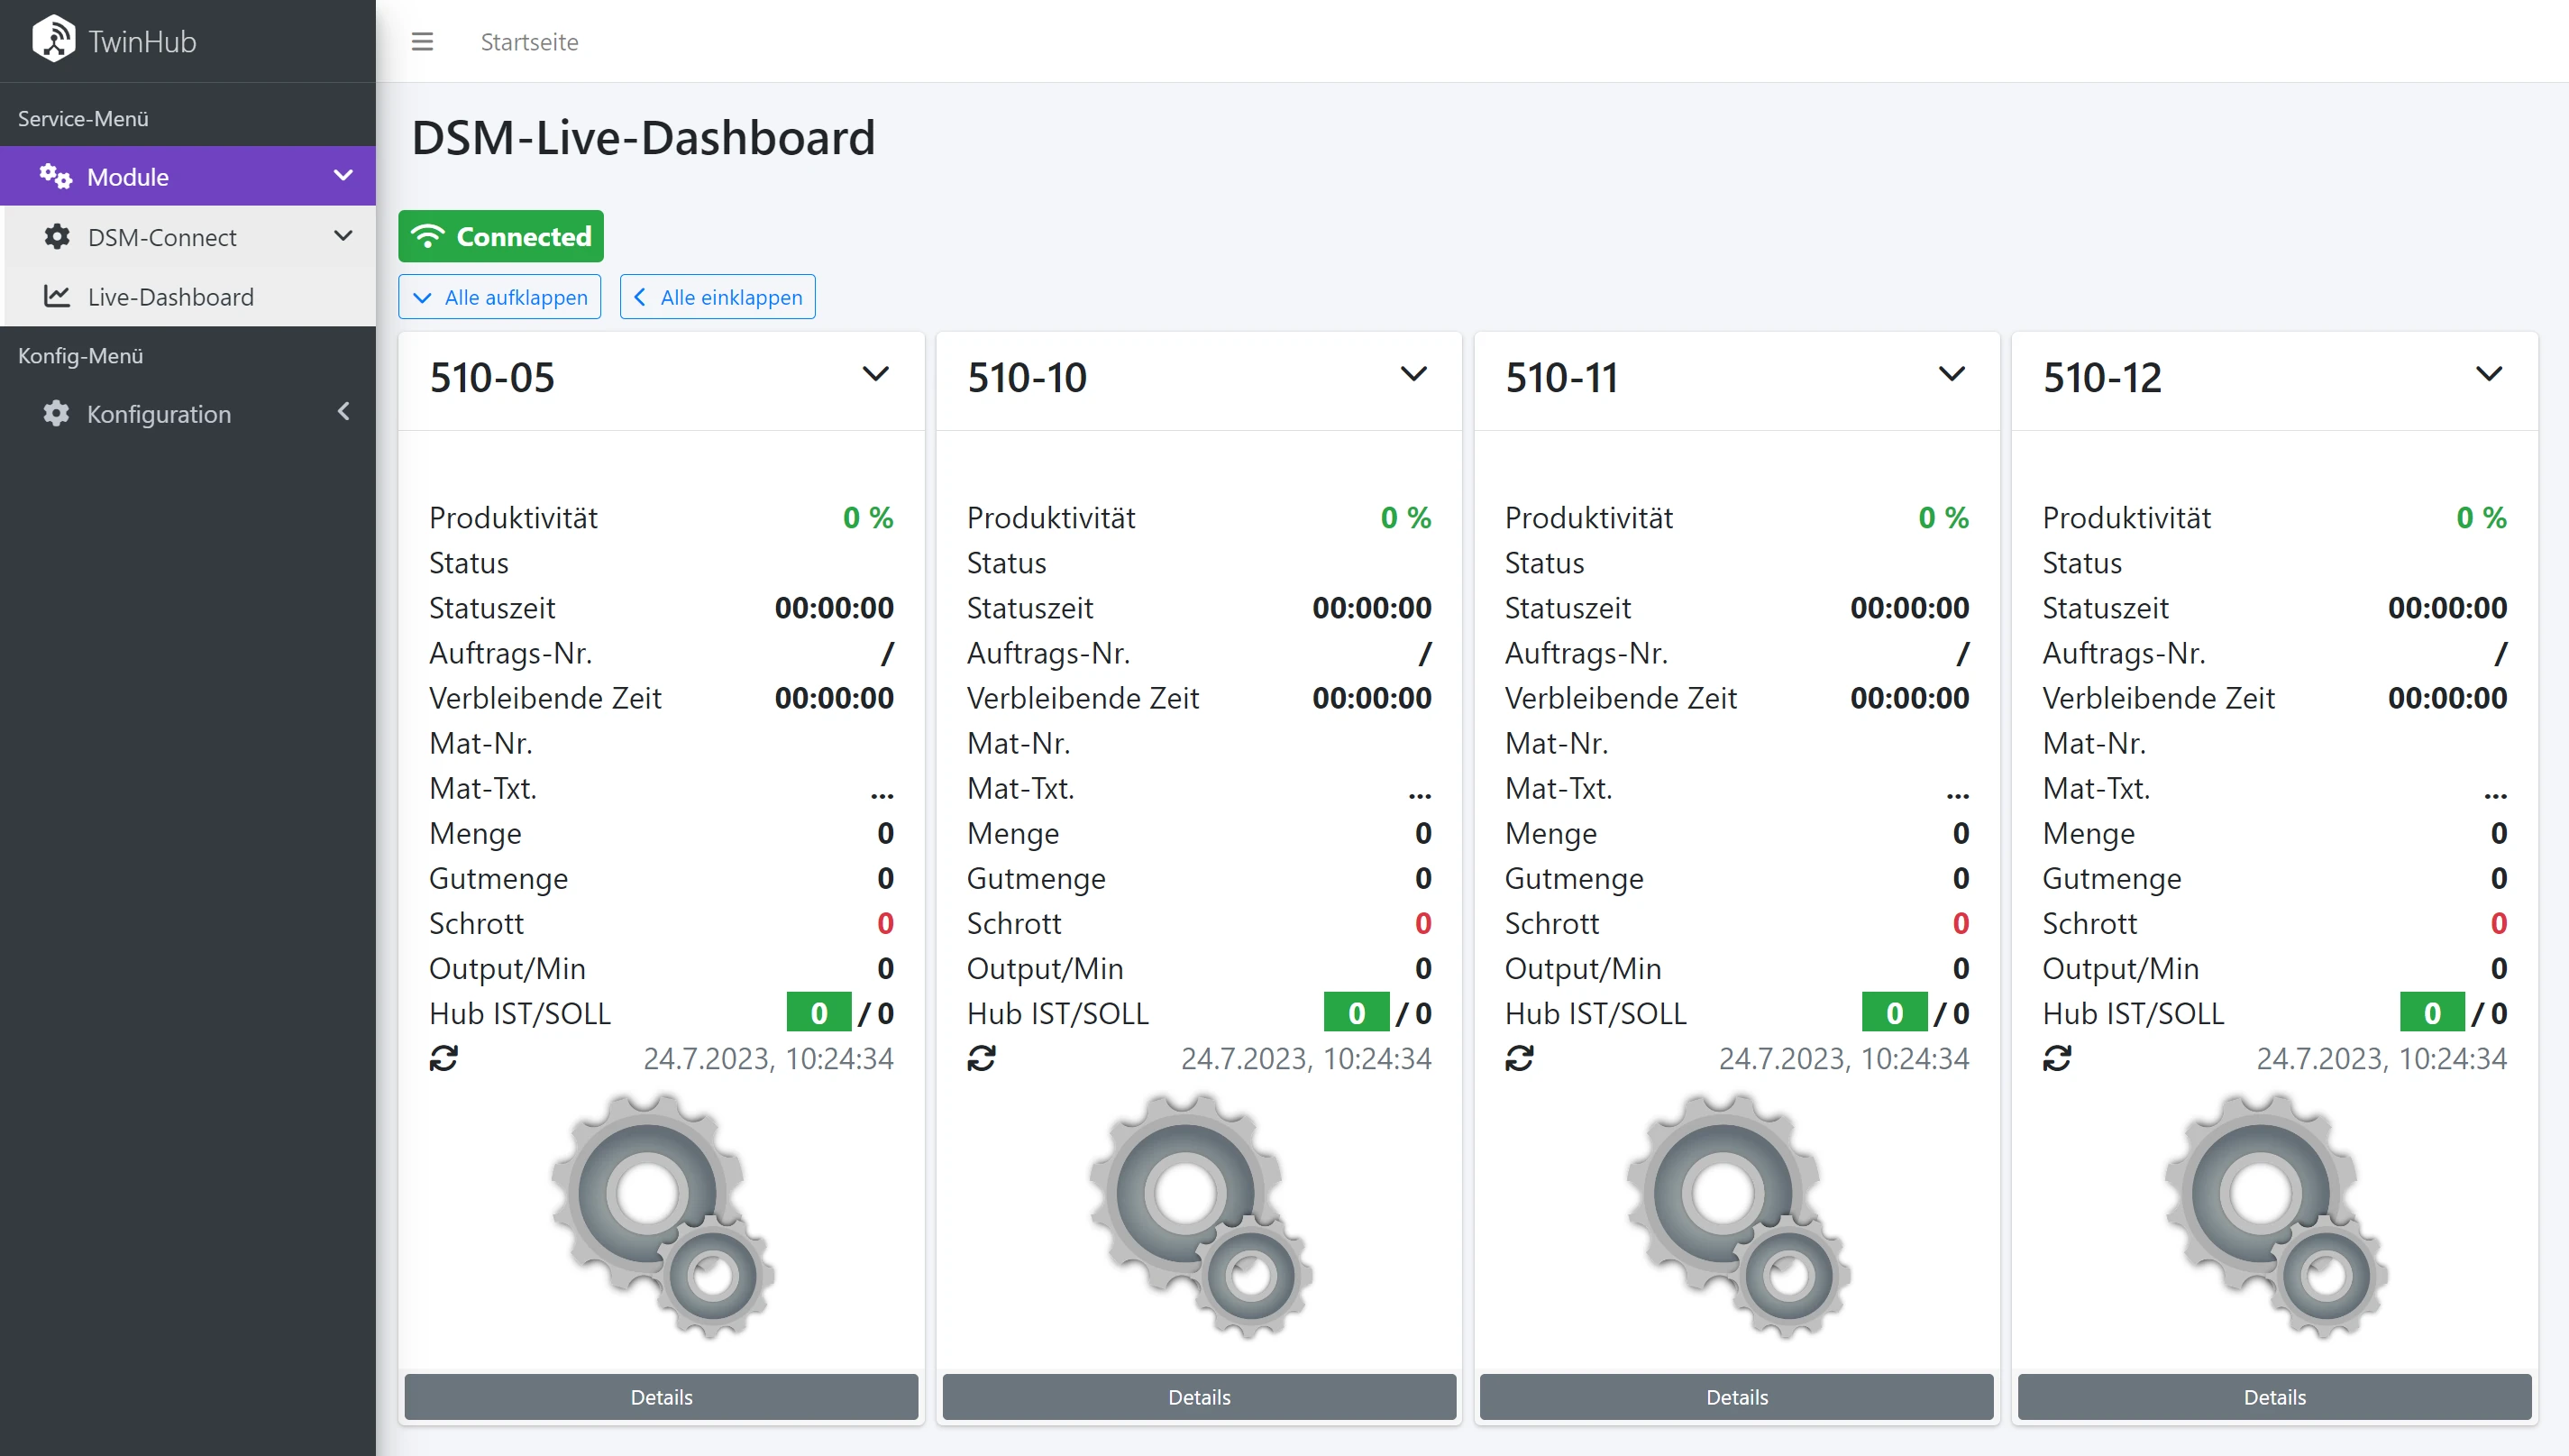The image size is (2569, 1456).
Task: Open Details for machine 510-11
Action: click(x=1737, y=1397)
